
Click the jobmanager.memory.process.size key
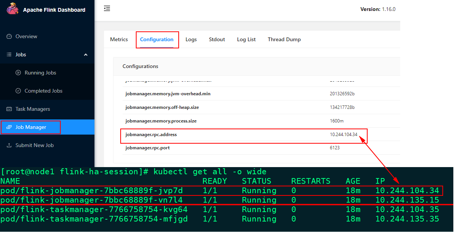[161, 121]
